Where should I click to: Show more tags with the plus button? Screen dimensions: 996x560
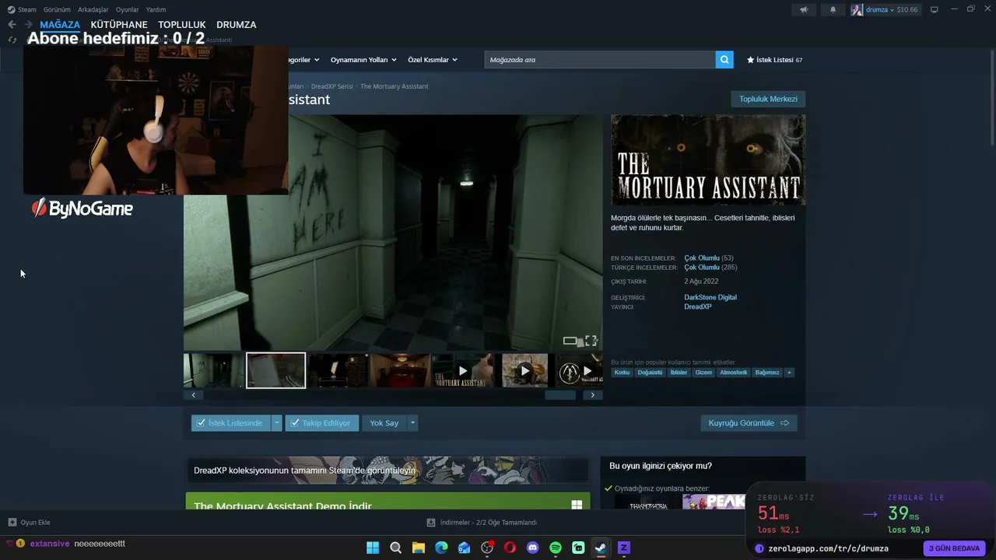789,373
